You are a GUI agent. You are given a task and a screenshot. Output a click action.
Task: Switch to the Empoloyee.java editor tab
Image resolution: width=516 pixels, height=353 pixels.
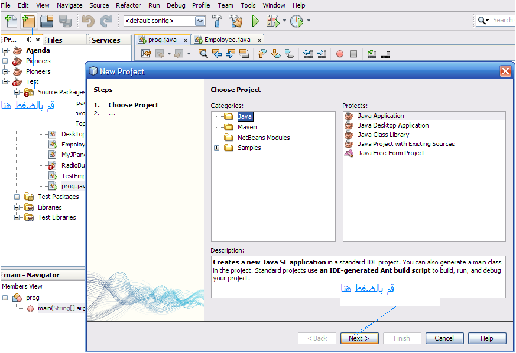(228, 40)
